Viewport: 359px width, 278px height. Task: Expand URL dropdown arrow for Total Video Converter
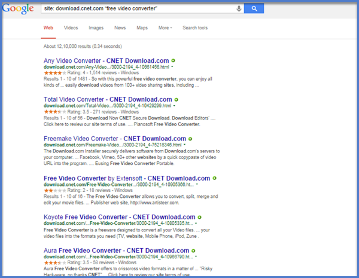pyautogui.click(x=174, y=106)
